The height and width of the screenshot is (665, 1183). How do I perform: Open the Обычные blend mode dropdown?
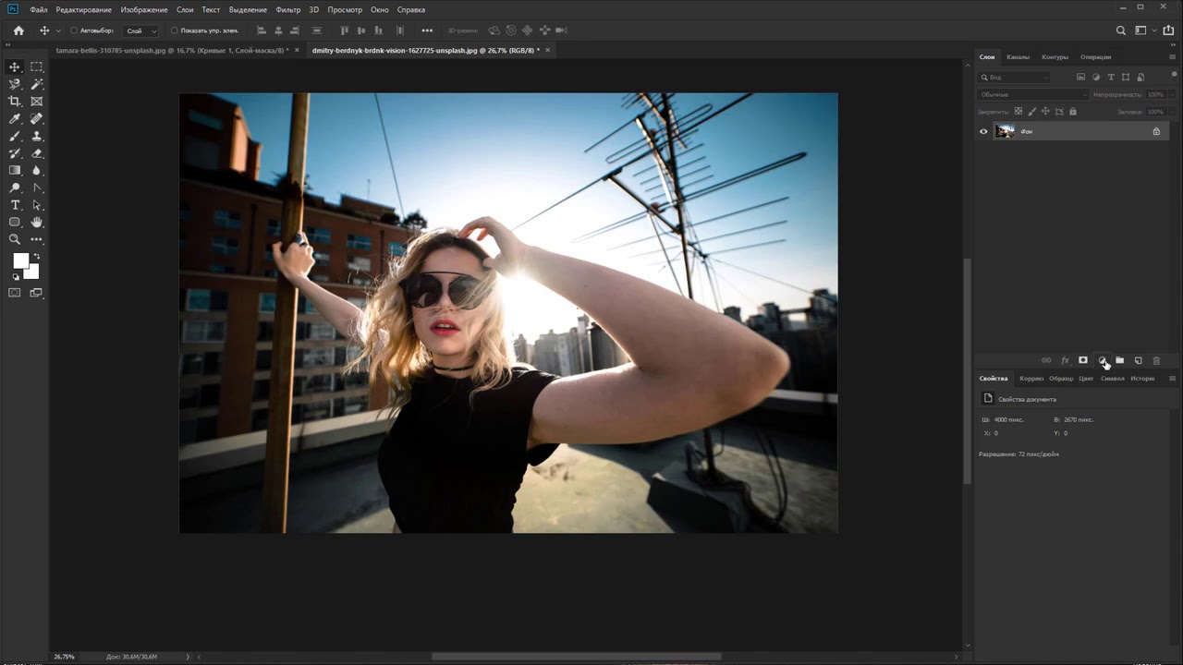click(x=1033, y=94)
